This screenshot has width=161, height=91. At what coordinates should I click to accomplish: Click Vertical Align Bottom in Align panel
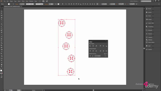click(x=106, y=46)
